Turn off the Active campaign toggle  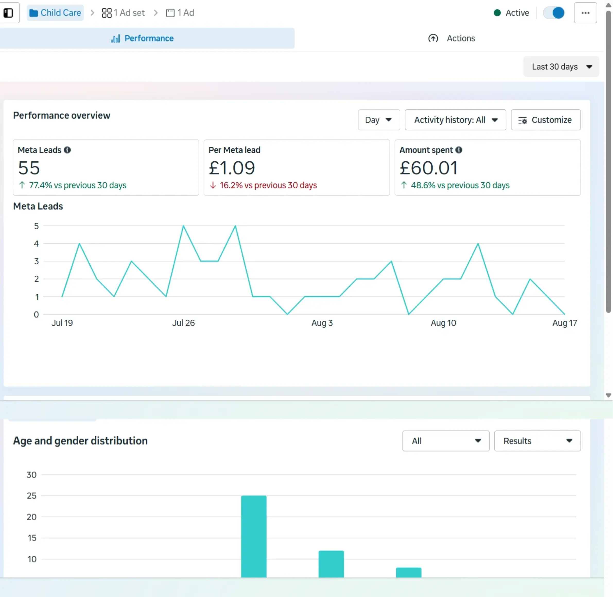click(x=554, y=13)
